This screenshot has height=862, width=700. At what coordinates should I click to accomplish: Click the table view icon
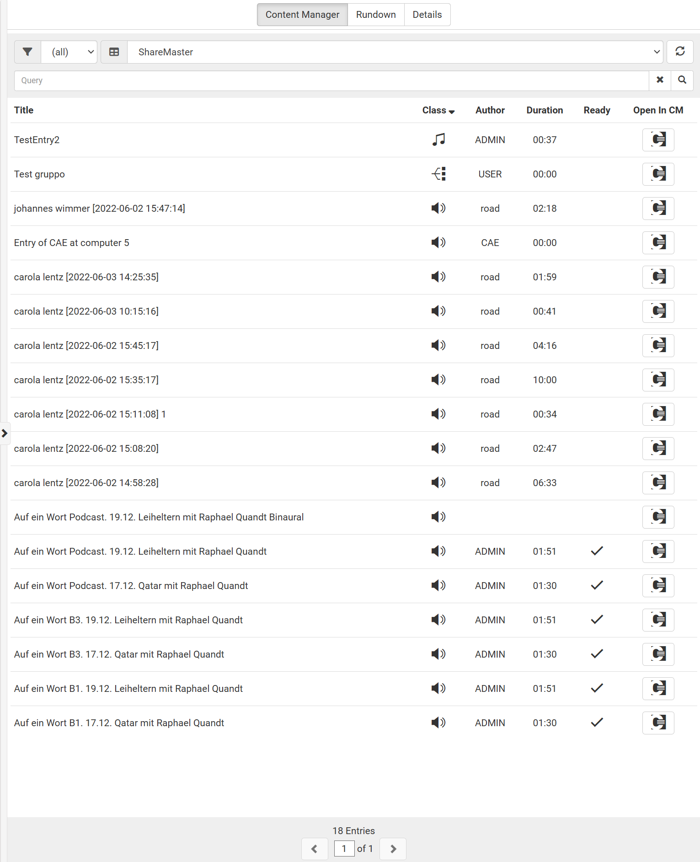click(x=114, y=52)
